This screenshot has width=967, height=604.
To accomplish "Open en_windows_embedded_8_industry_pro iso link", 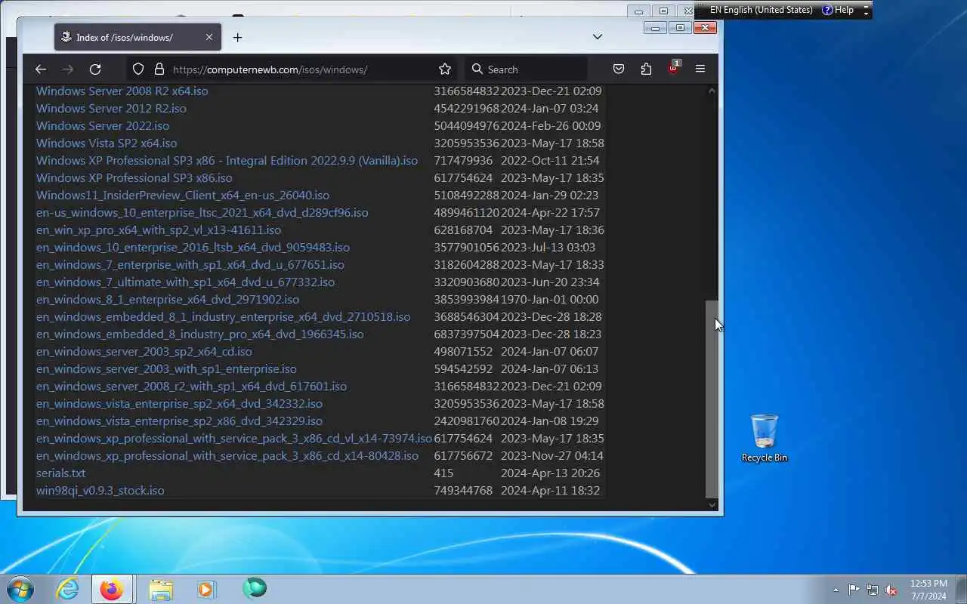I will coord(200,334).
